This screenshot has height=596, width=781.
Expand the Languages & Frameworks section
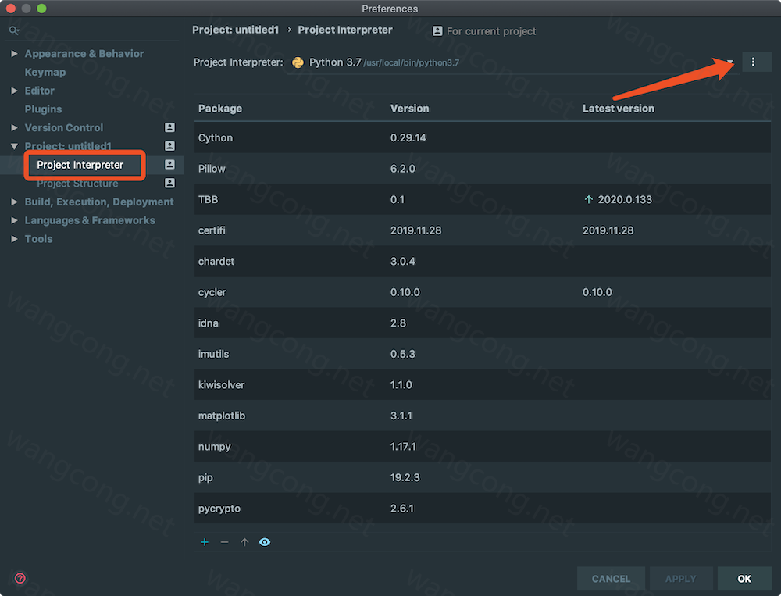pos(14,220)
